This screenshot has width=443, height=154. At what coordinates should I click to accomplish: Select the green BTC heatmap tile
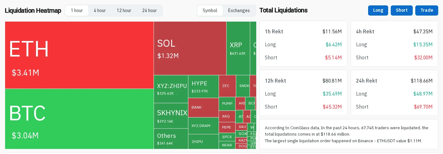[79, 119]
